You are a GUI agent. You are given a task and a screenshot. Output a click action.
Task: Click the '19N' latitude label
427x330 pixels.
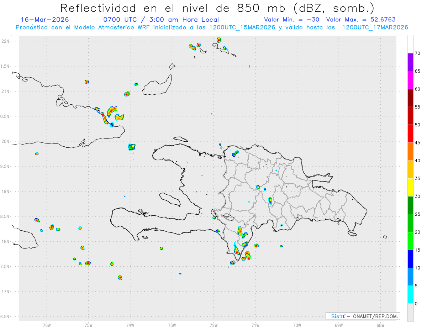pyautogui.click(x=5, y=192)
